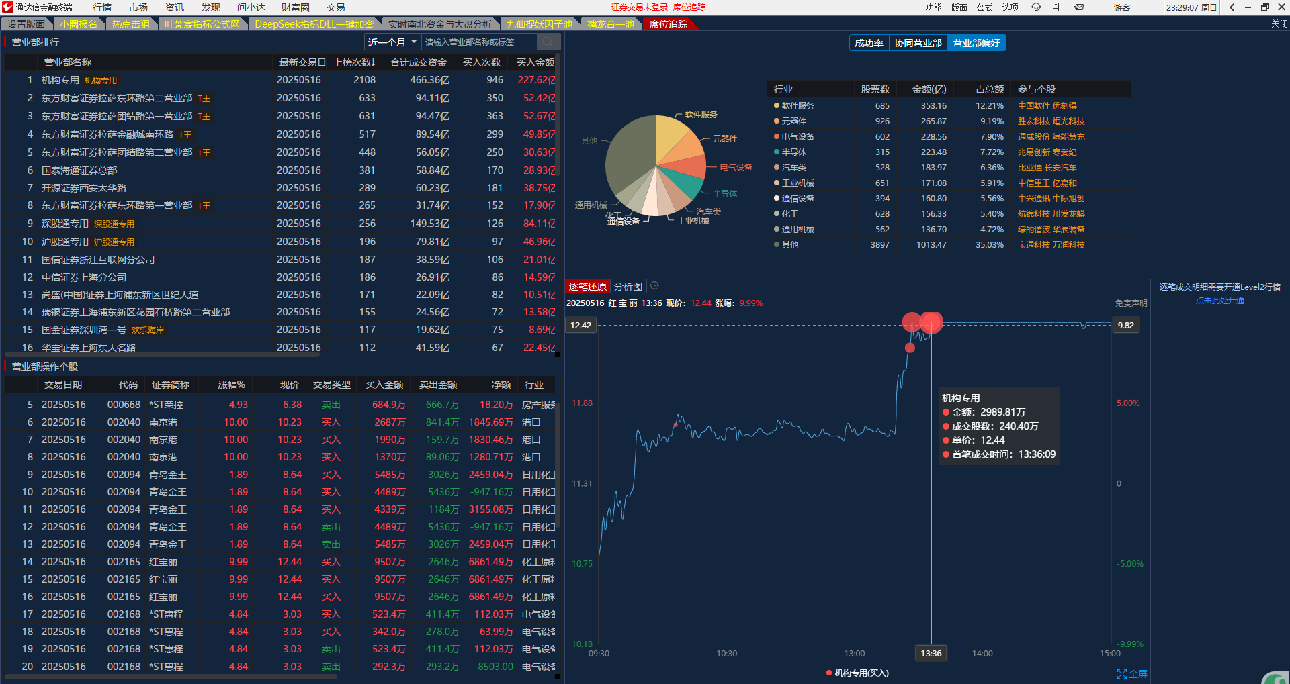Open the 资讯 menu

(x=175, y=7)
